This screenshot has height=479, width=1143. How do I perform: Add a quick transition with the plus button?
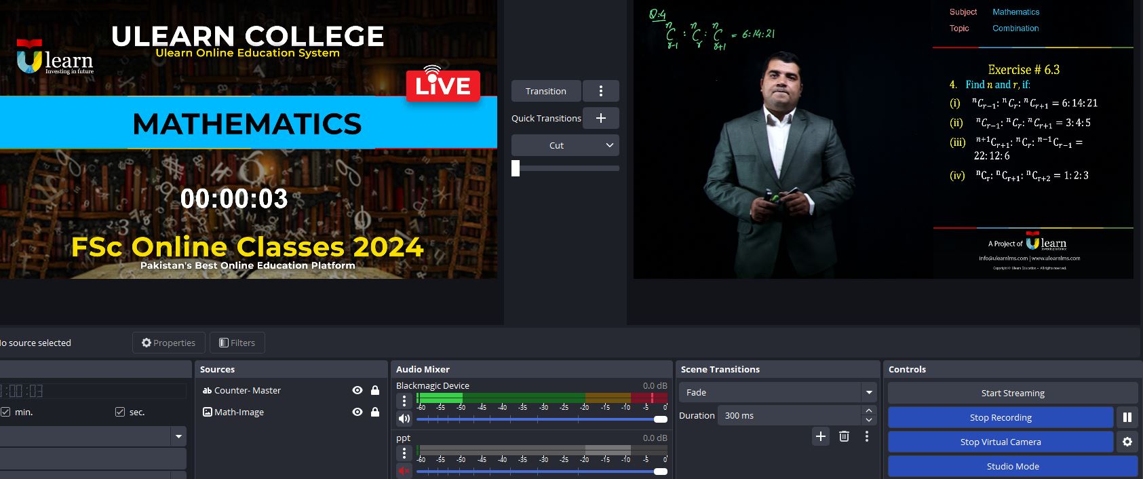tap(600, 118)
